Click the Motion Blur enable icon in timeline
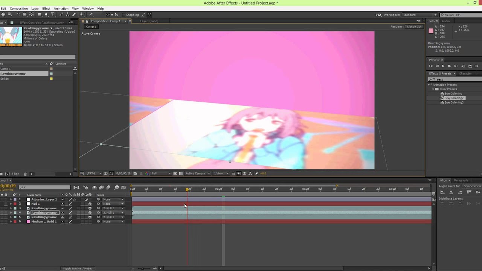Viewport: 482px width, 271px height. pos(108,187)
